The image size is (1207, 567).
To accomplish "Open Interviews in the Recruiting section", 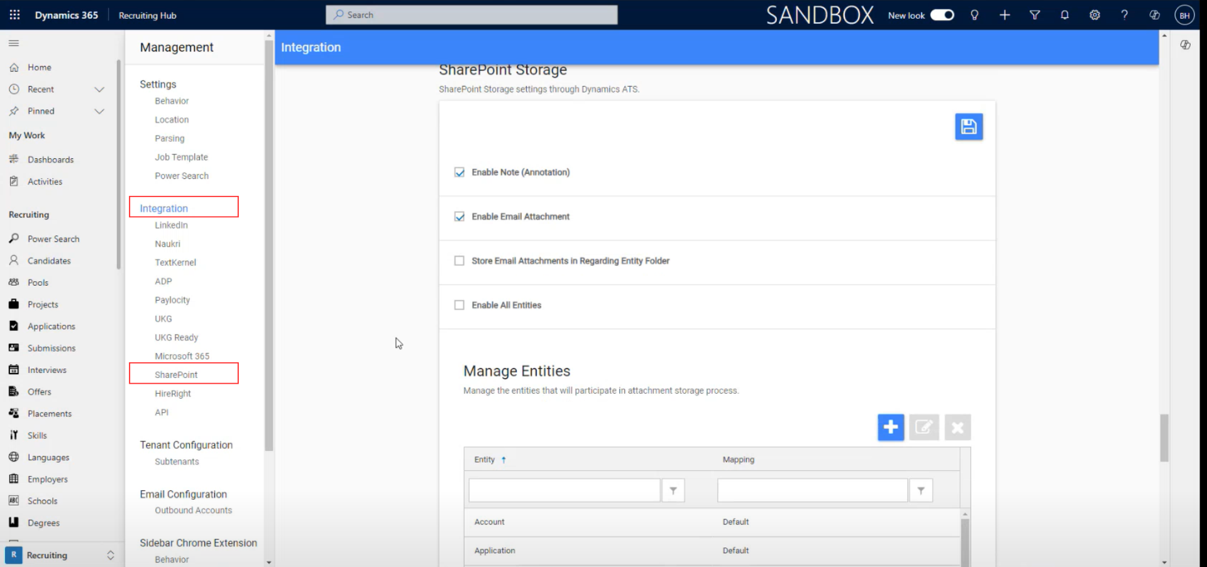I will (x=47, y=370).
